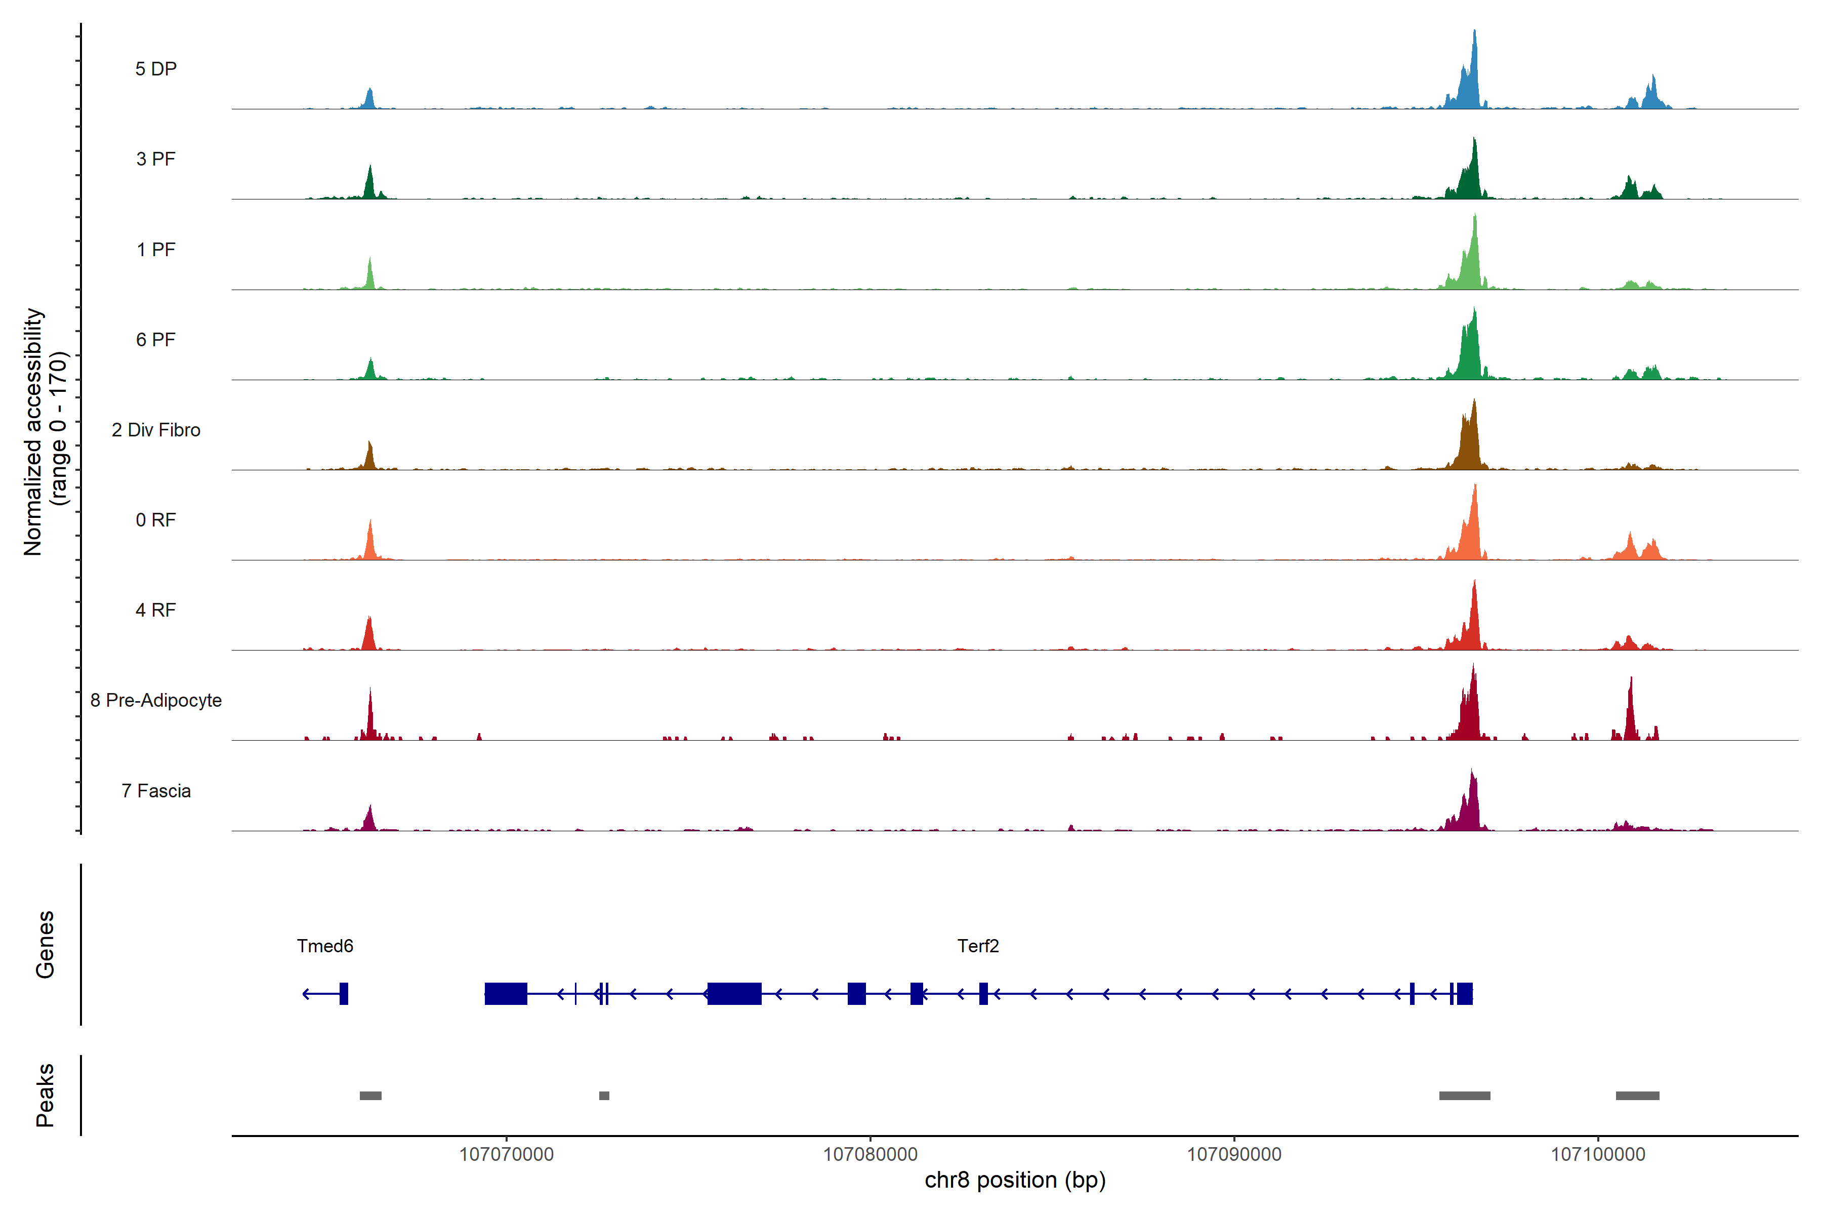Click the 5 DP track label
1822x1215 pixels.
(156, 69)
